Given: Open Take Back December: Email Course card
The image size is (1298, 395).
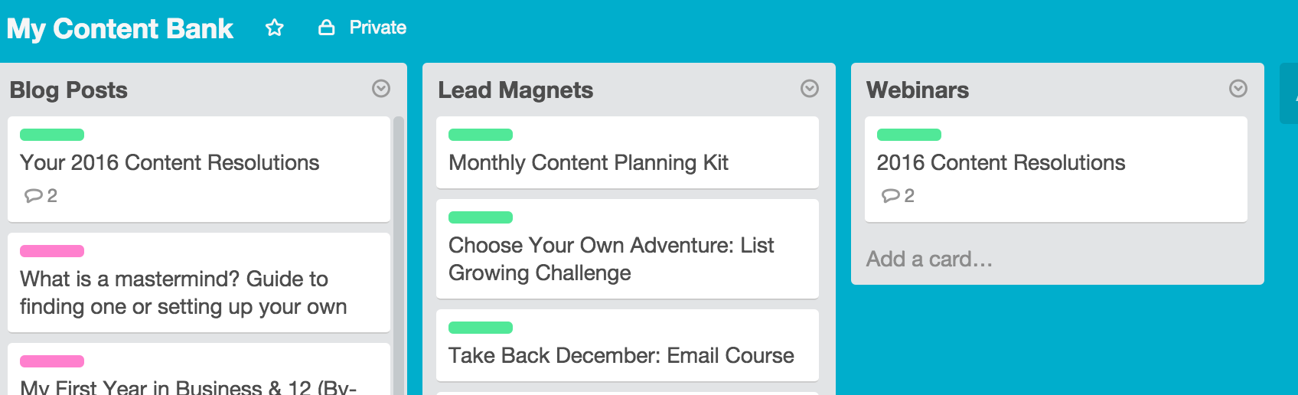Looking at the screenshot, I should 628,345.
